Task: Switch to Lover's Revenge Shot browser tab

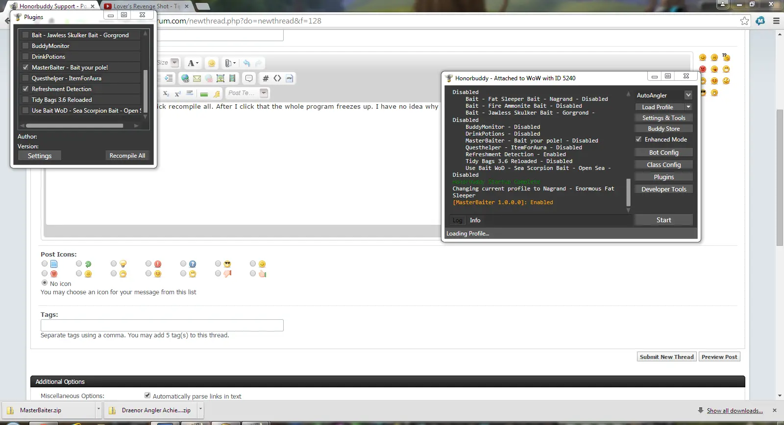Action: [146, 6]
